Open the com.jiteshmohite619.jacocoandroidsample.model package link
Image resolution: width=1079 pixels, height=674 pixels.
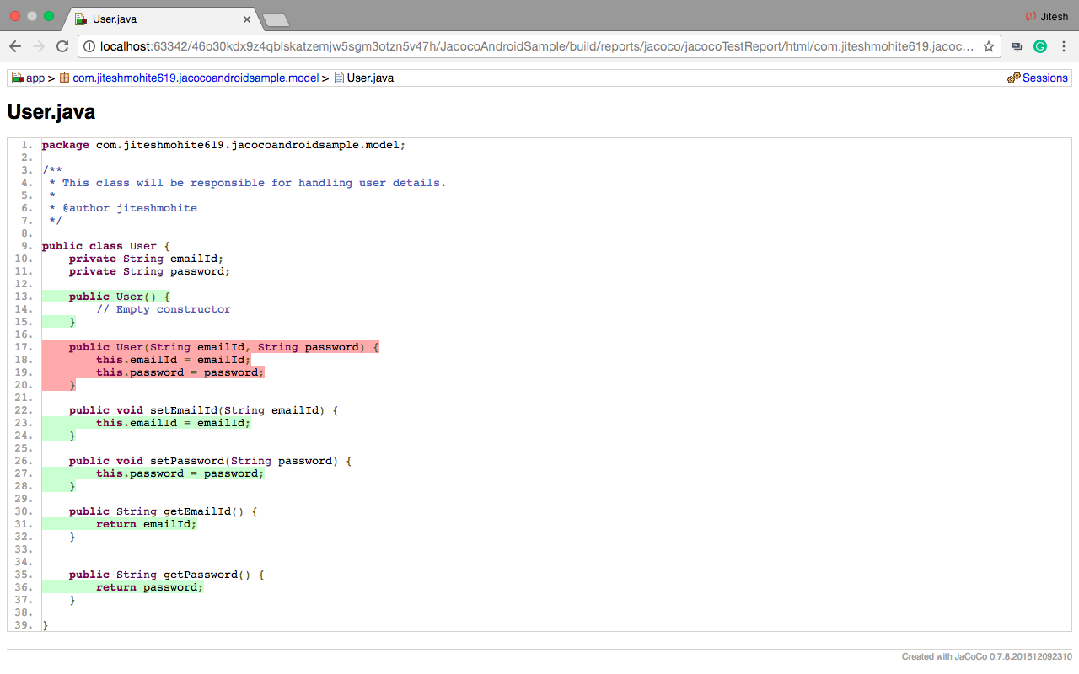tap(196, 78)
